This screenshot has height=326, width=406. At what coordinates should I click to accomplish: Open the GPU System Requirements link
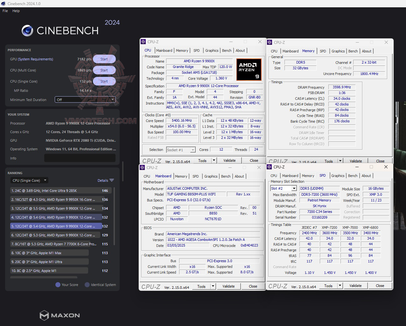tap(36, 59)
